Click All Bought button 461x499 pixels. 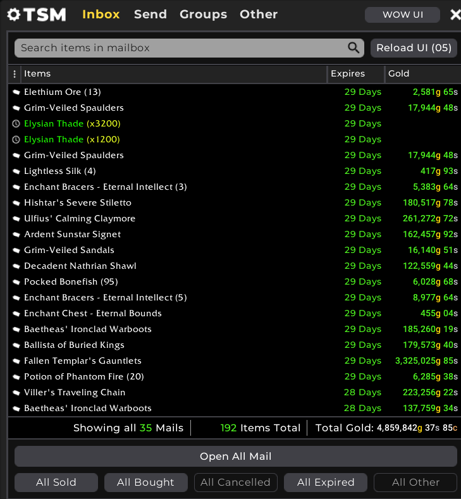[x=145, y=483]
